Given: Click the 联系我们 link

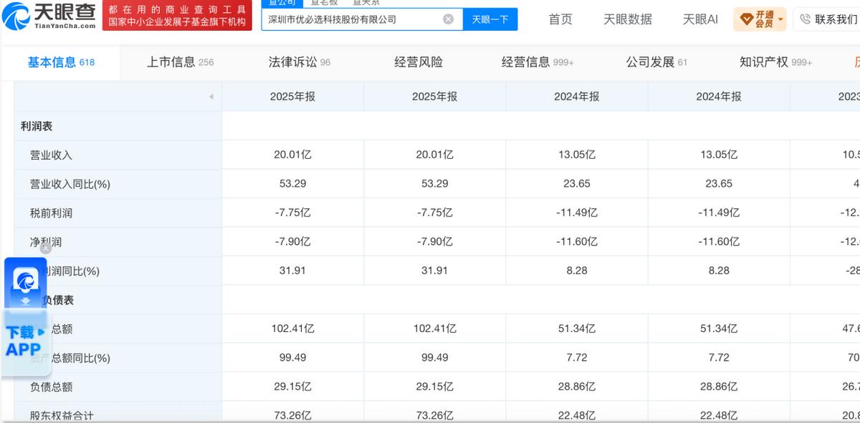Looking at the screenshot, I should [x=836, y=19].
